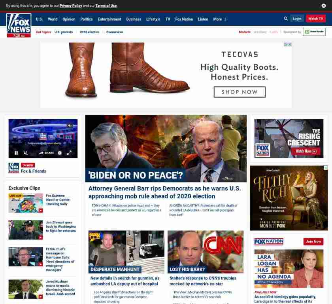Open the Politics menu item
The height and width of the screenshot is (304, 332).
[86, 19]
